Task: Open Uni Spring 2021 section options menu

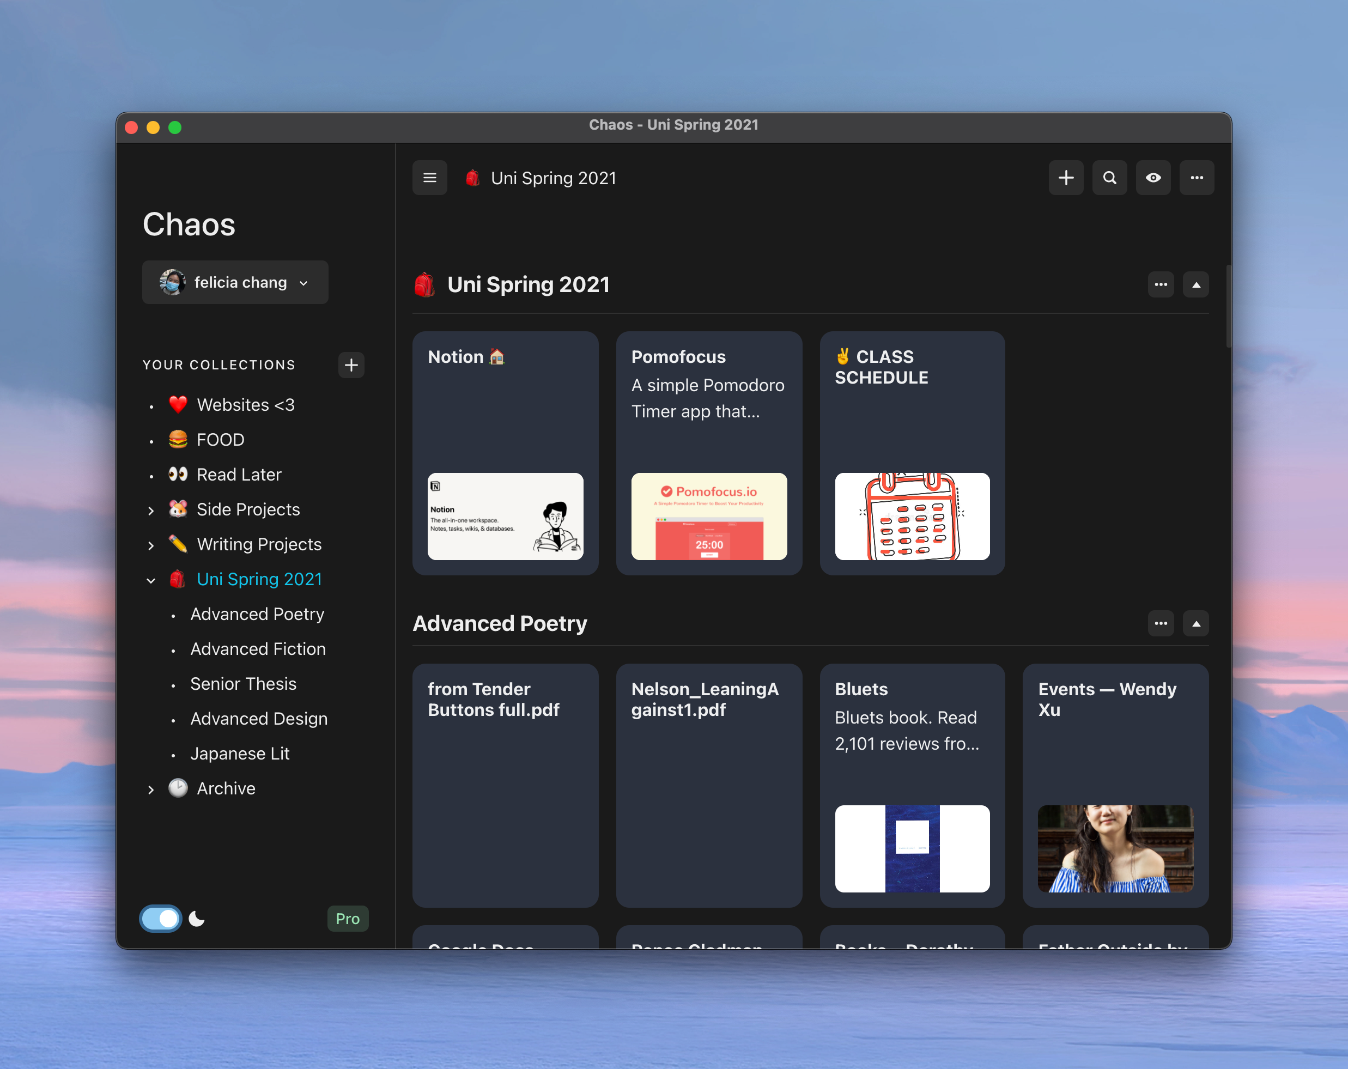Action: click(x=1161, y=285)
